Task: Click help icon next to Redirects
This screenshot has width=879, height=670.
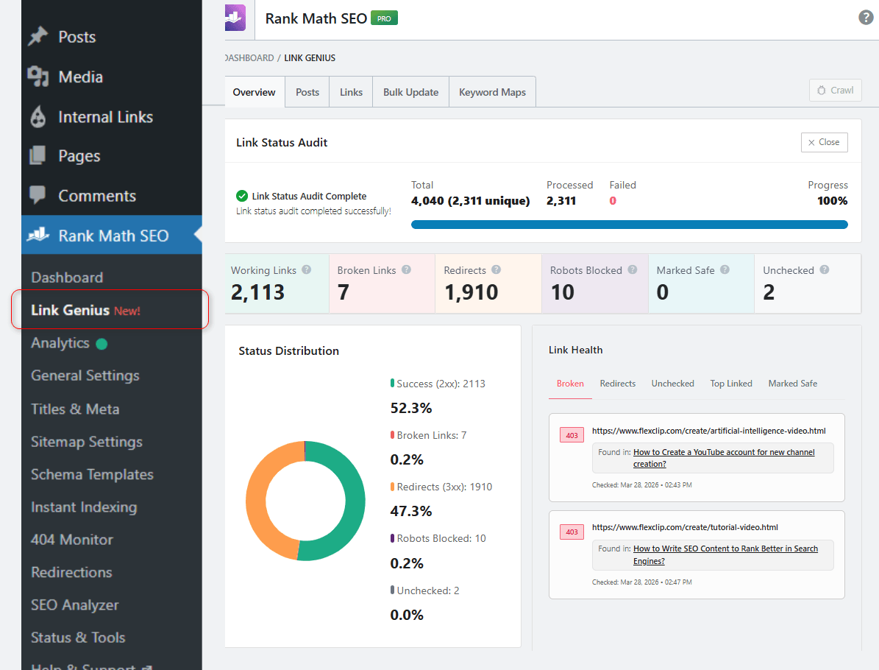Action: 496,269
